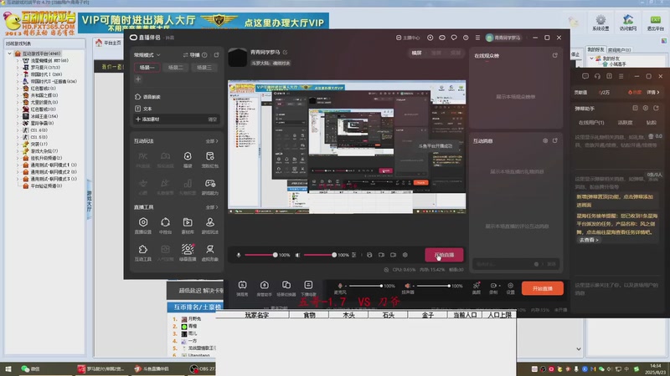Open 互动消息 panel settings gear
The width and height of the screenshot is (670, 376).
point(545,140)
